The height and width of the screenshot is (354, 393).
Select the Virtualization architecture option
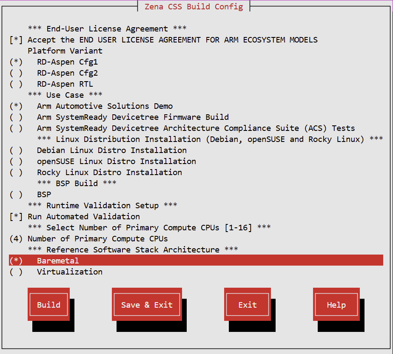point(56,272)
